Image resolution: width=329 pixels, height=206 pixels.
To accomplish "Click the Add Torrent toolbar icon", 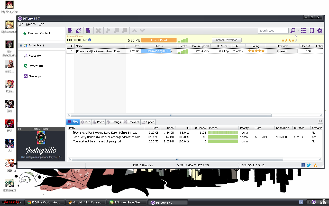I will click(x=70, y=31).
